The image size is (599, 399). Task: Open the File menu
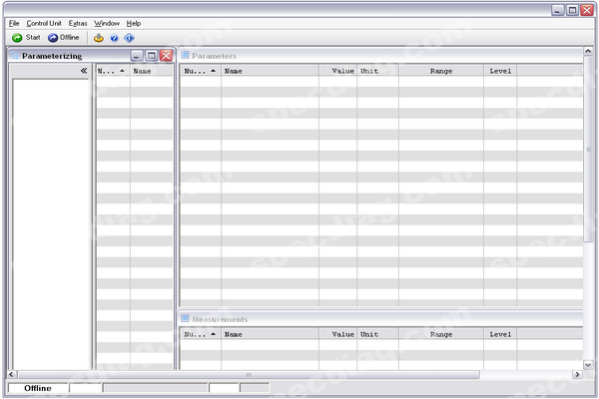pyautogui.click(x=14, y=23)
